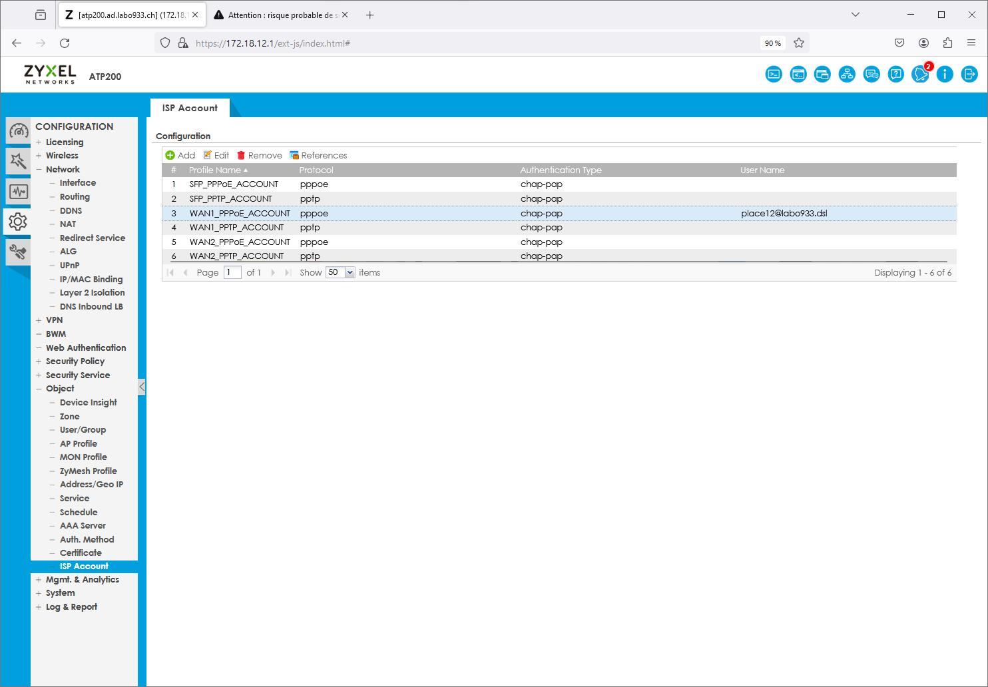Expand the Security Service tree node
The width and height of the screenshot is (988, 687).
[x=39, y=375]
